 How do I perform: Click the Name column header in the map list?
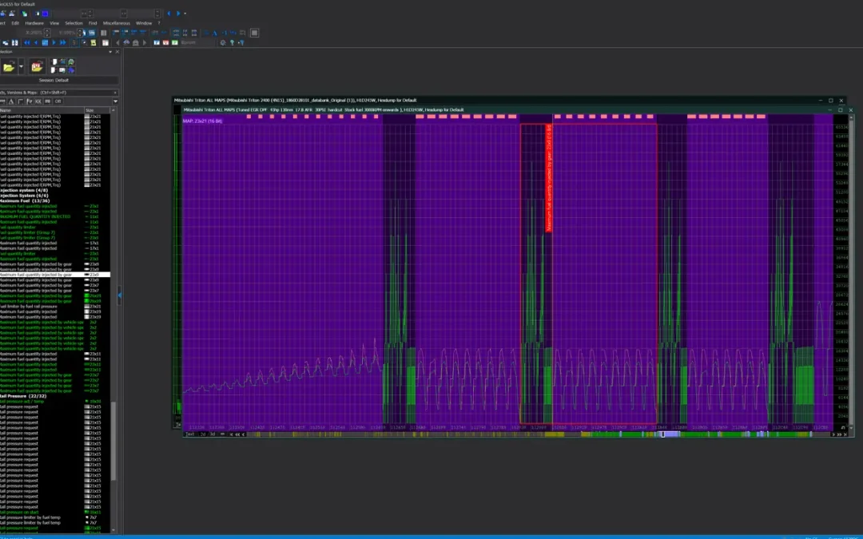pyautogui.click(x=42, y=110)
